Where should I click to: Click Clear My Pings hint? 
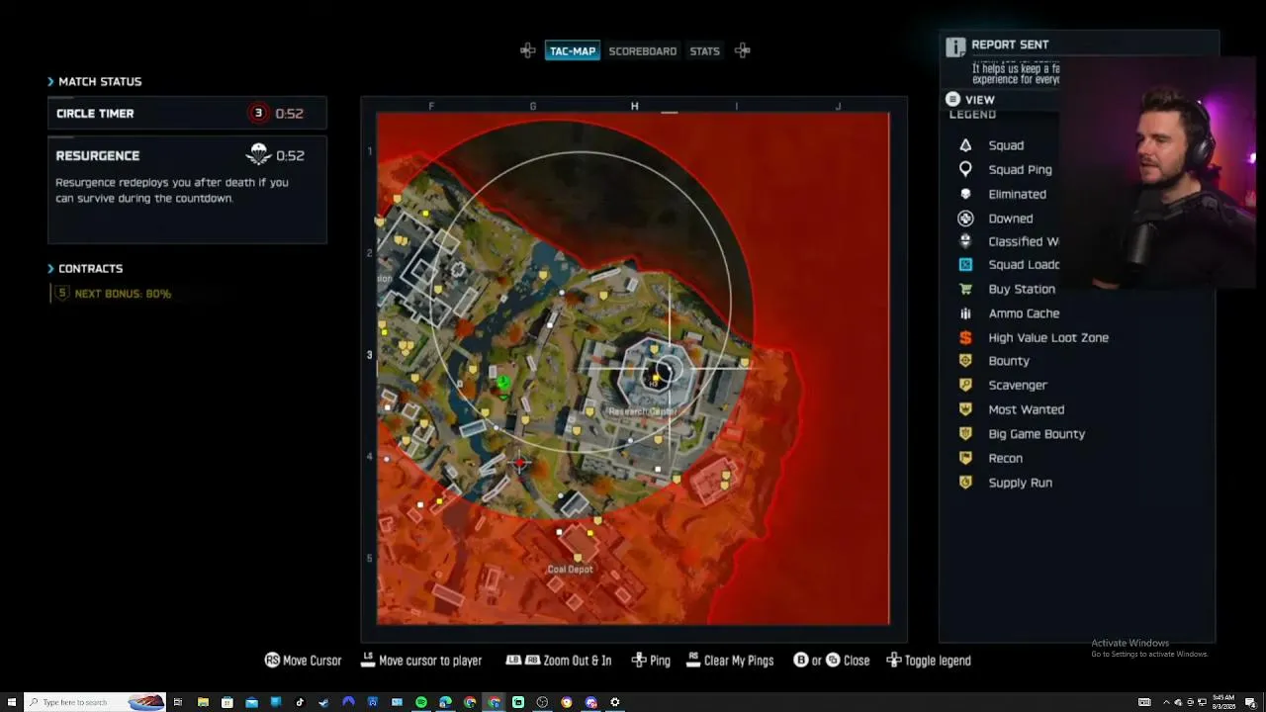(x=730, y=661)
